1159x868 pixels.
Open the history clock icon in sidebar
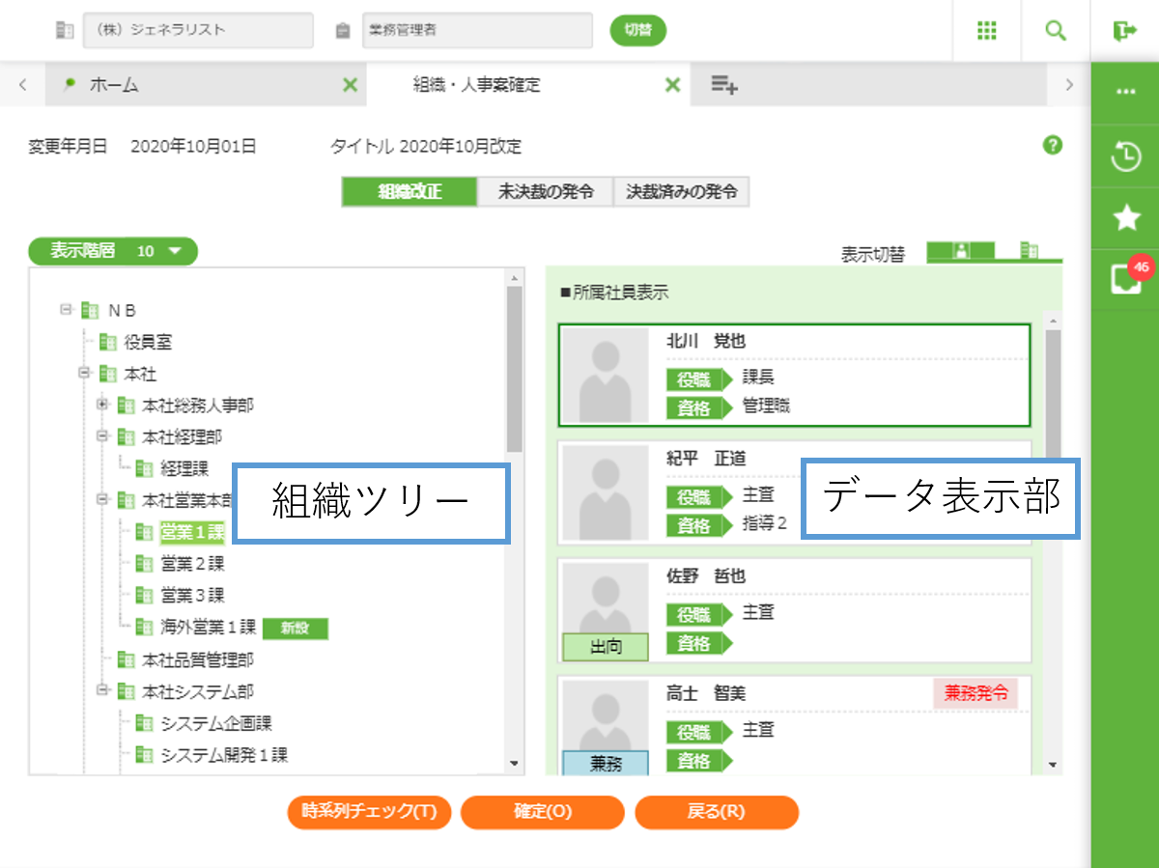click(1126, 156)
